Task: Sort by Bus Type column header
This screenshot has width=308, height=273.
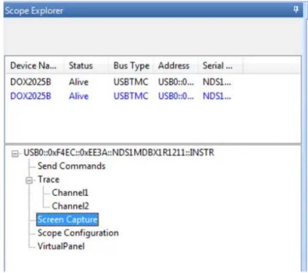Action: click(x=131, y=66)
